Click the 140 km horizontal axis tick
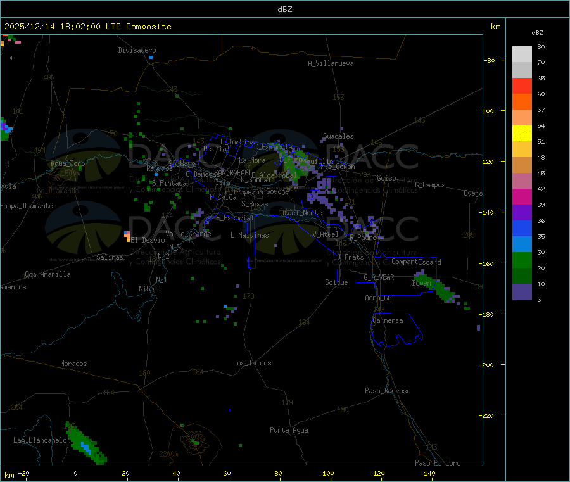The image size is (570, 482). pos(429,473)
